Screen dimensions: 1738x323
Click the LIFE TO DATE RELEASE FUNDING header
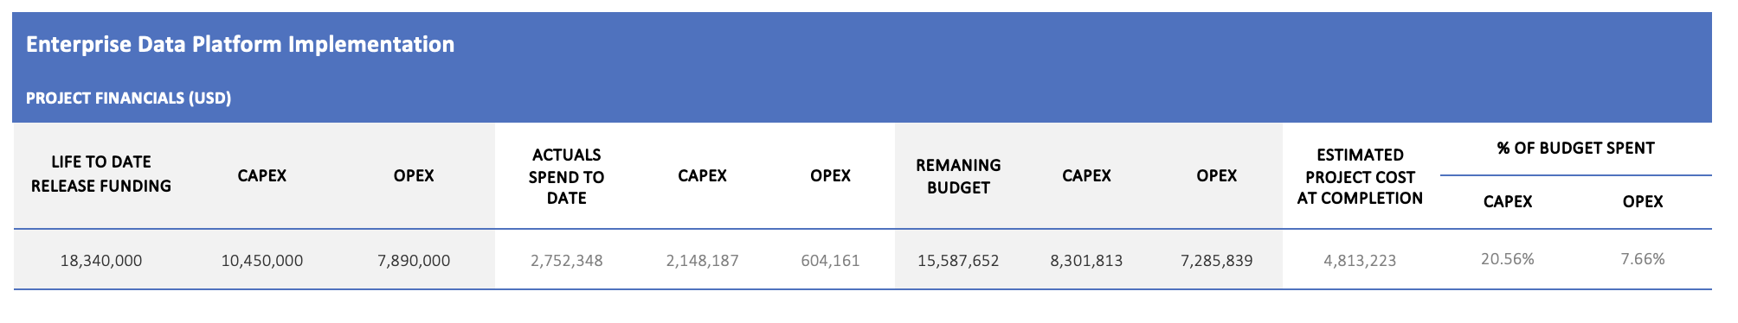pyautogui.click(x=101, y=174)
